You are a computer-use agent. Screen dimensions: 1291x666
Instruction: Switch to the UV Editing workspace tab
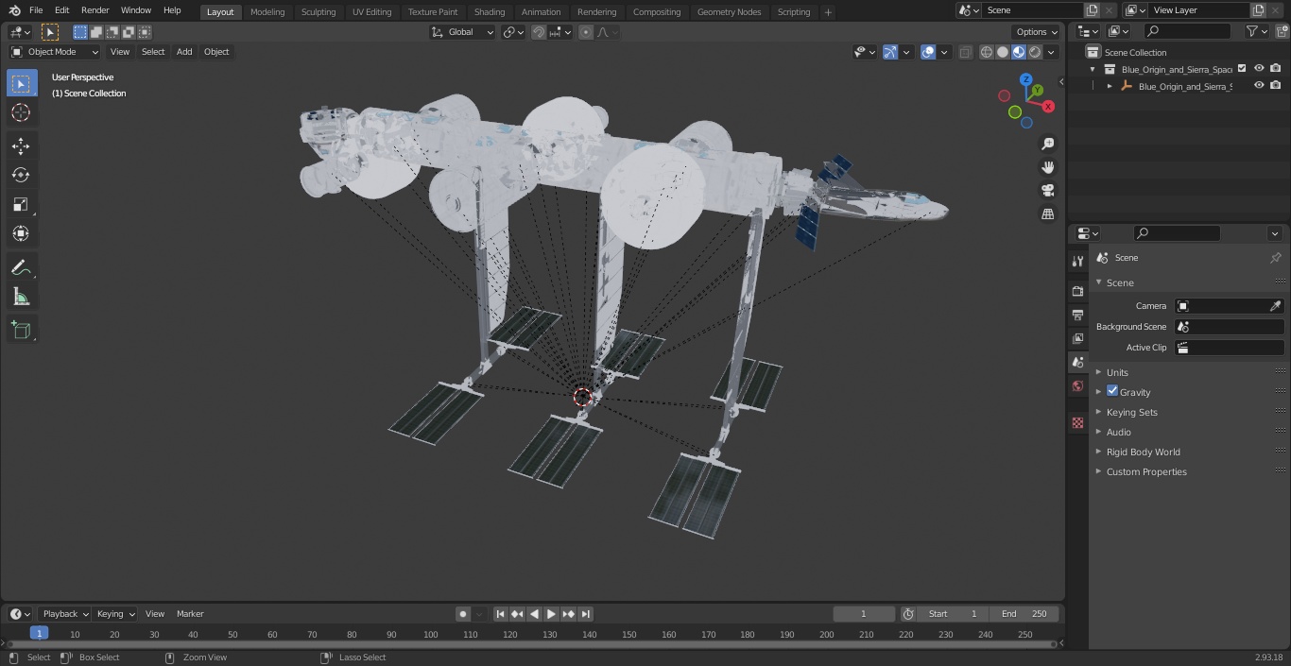coord(371,11)
